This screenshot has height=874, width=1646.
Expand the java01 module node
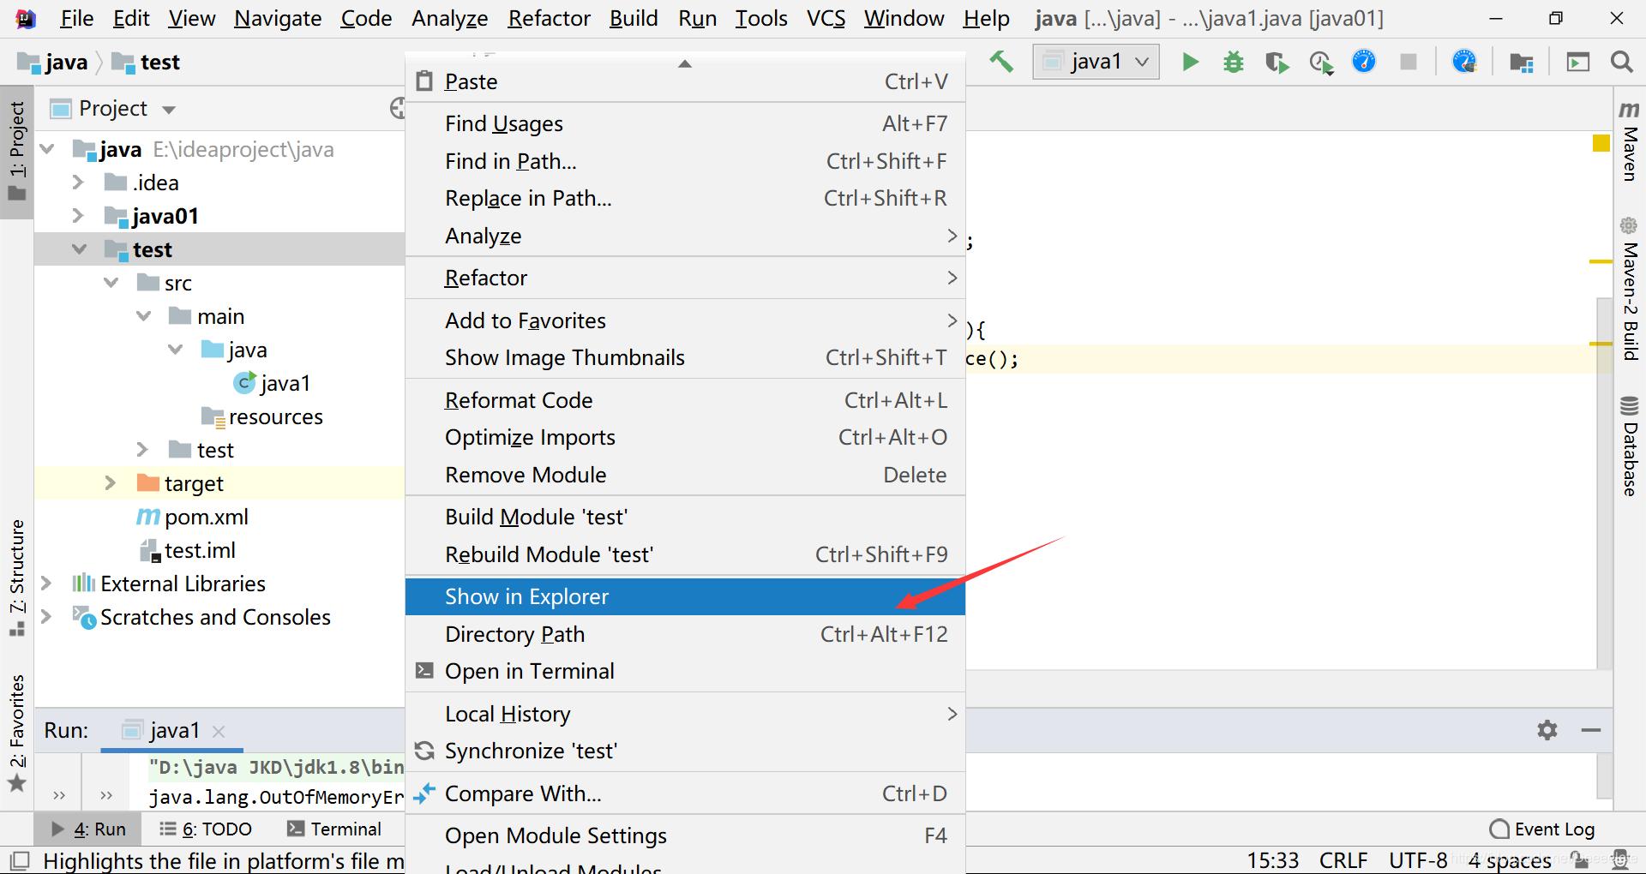[78, 216]
